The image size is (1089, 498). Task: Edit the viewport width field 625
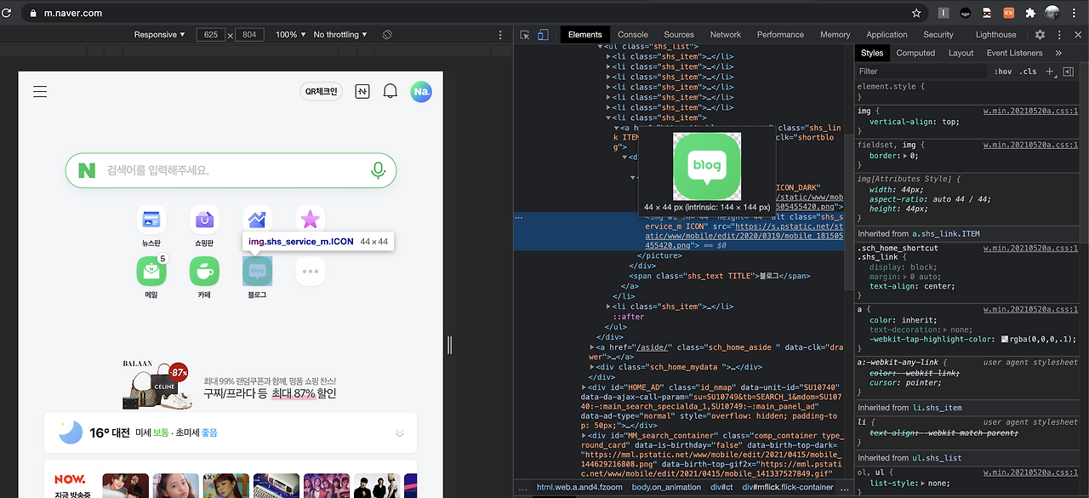click(x=210, y=35)
